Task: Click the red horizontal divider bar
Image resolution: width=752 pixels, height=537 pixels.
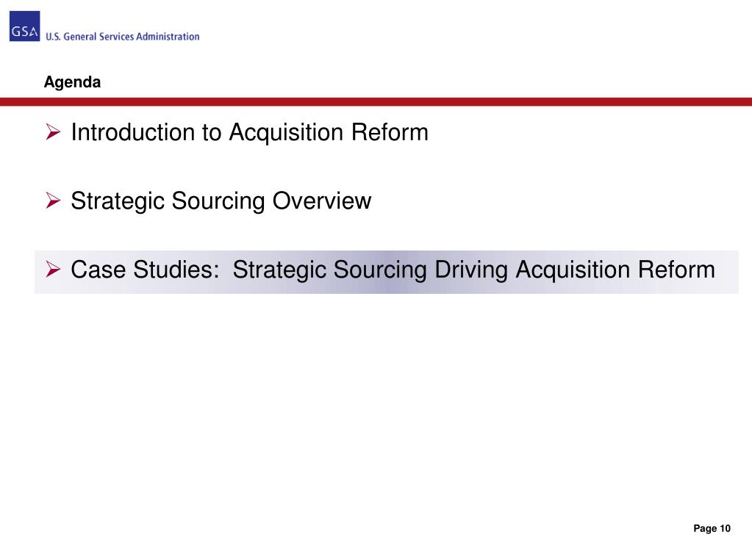Action: click(376, 101)
